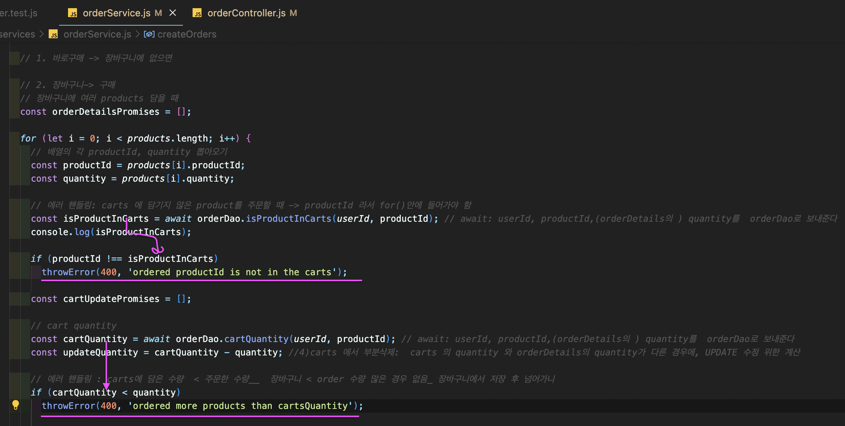The width and height of the screenshot is (845, 426).
Task: Switch to the orderController.js tab
Action: (246, 13)
